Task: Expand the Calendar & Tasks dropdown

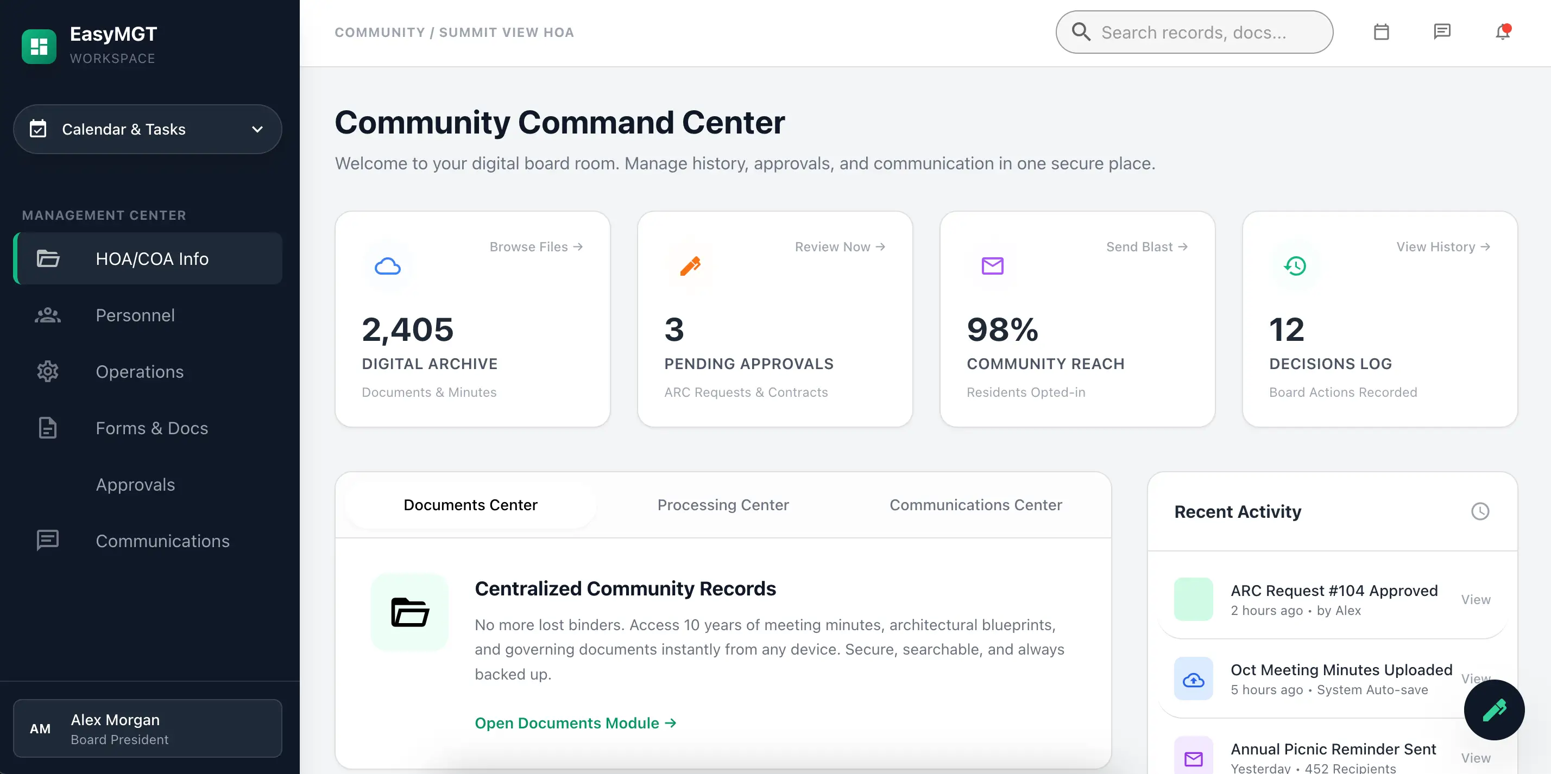Action: pos(148,129)
